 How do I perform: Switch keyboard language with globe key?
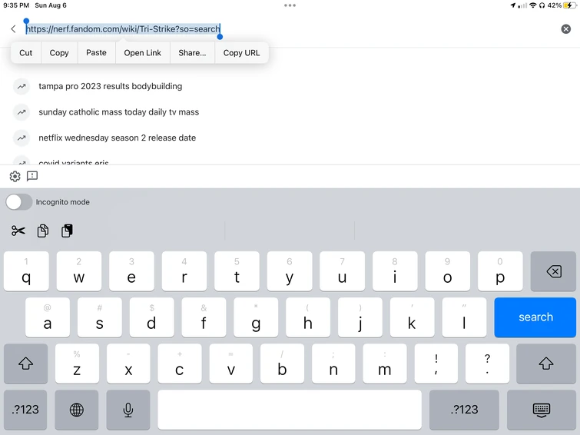coord(77,410)
